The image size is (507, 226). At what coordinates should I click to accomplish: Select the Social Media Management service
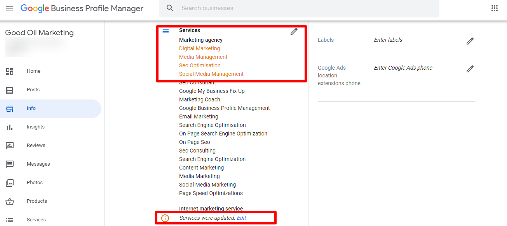(211, 74)
